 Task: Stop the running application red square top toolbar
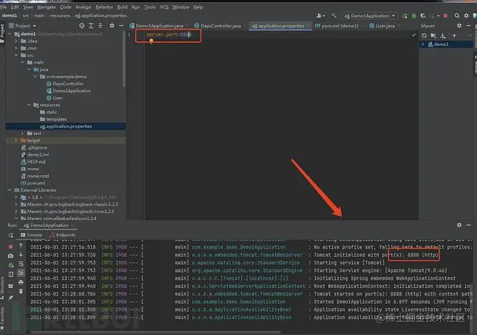tap(445, 15)
